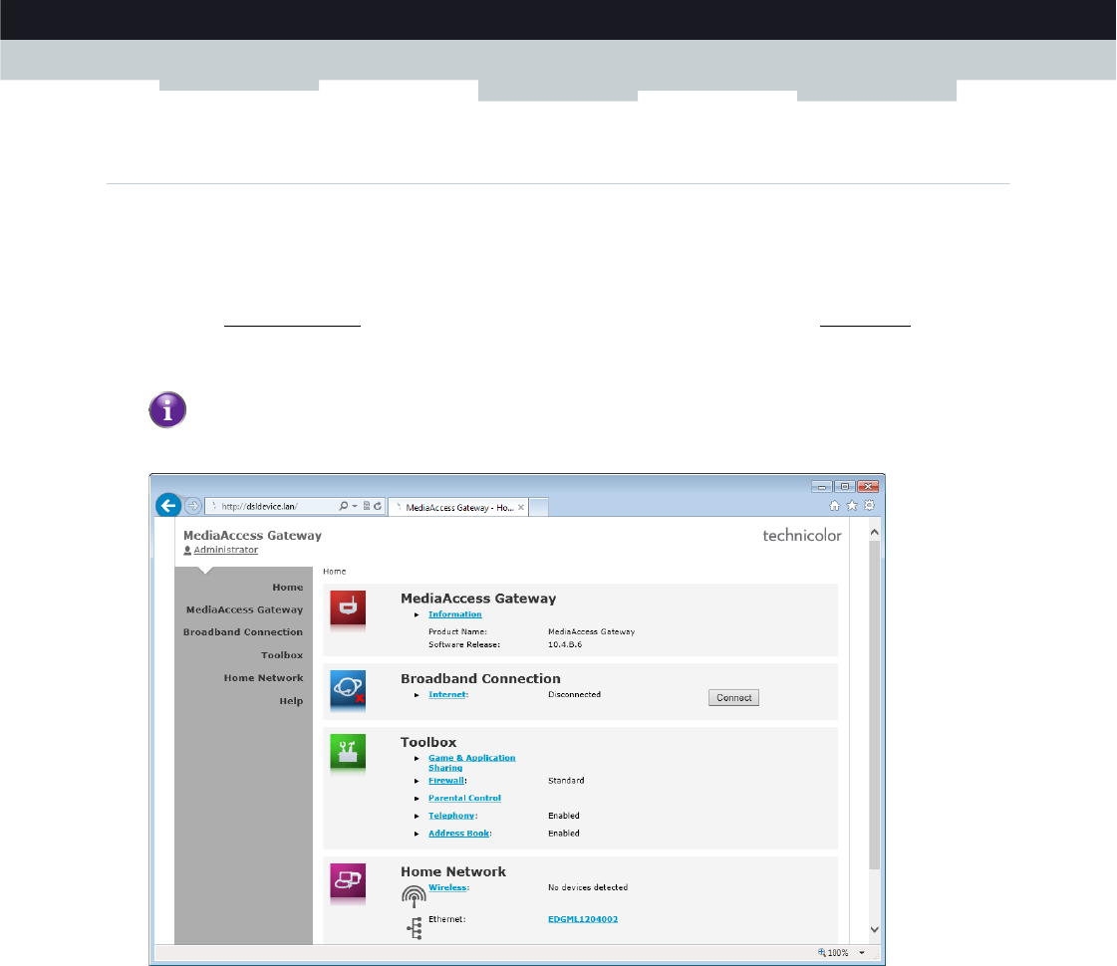Click the Connect button

[733, 698]
